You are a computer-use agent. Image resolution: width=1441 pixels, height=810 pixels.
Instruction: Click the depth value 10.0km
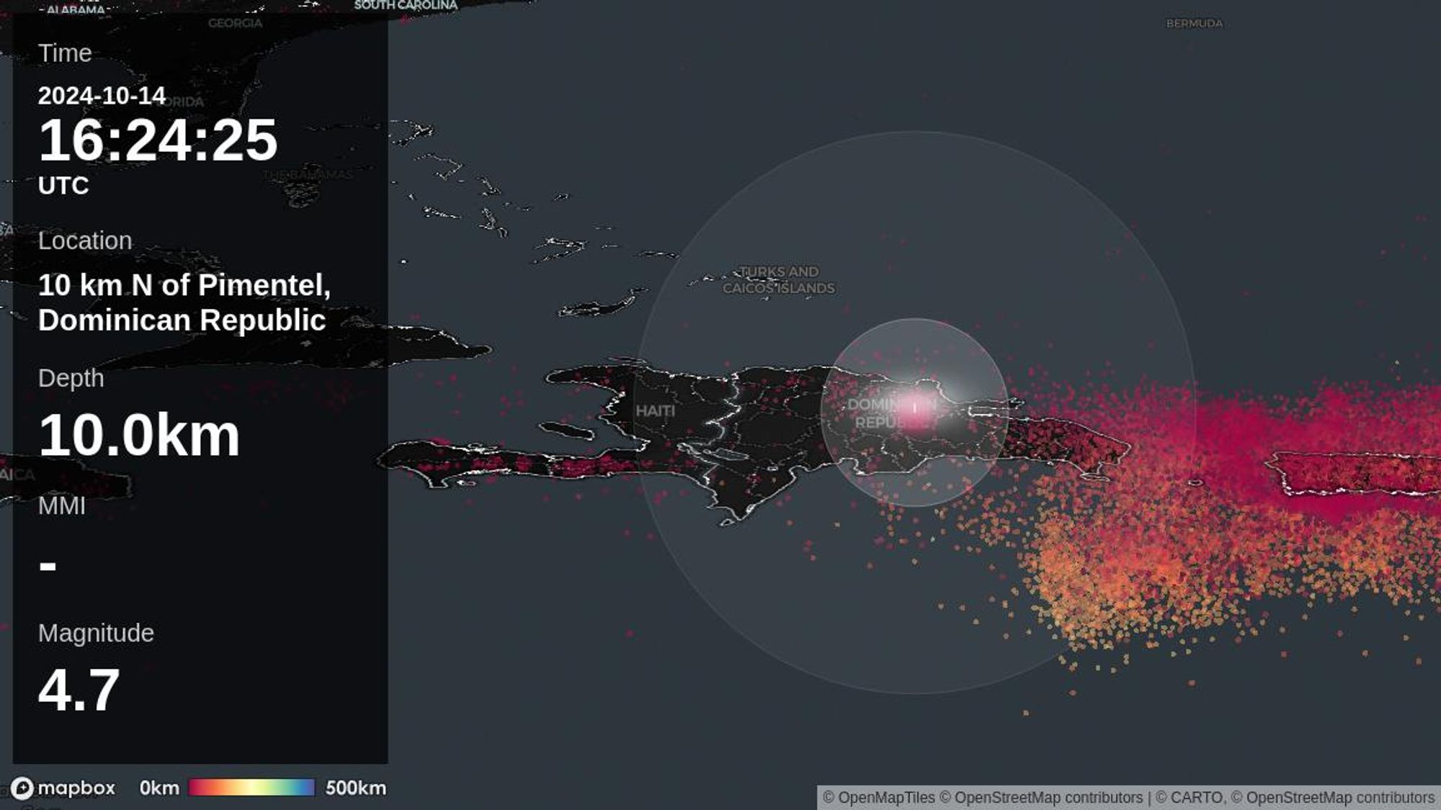[139, 436]
